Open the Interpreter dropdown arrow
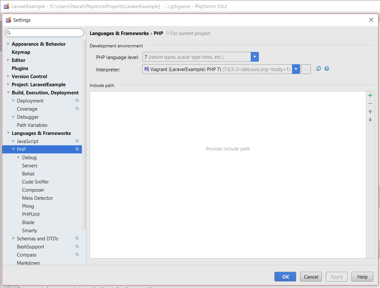380x288 pixels. 296,69
